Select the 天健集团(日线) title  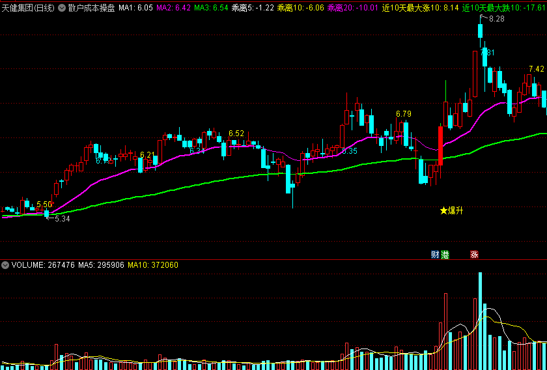pos(28,8)
